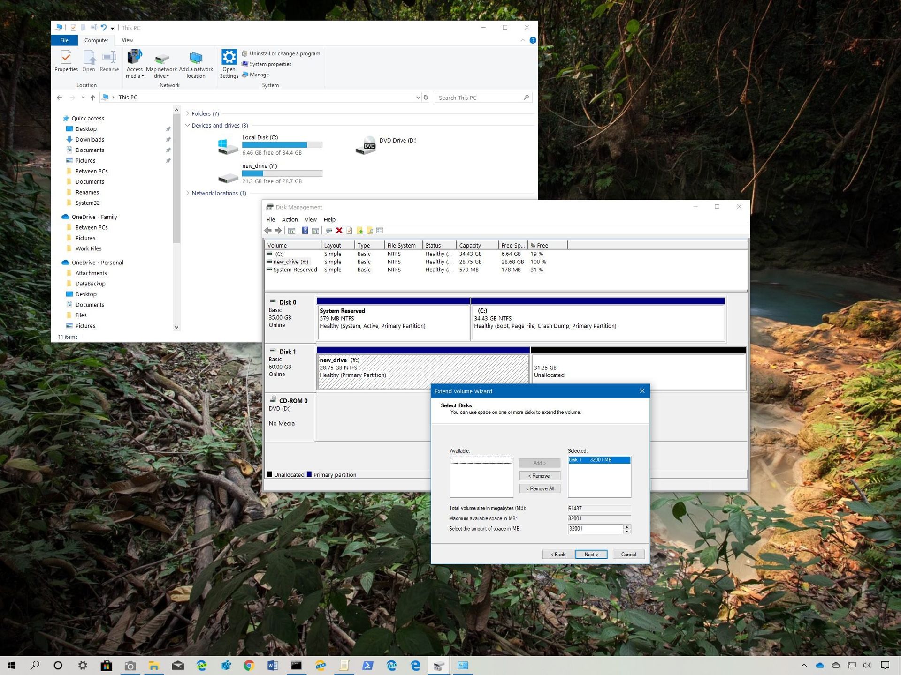This screenshot has width=901, height=675.
Task: Increase space amount with the stepper control
Action: (626, 527)
